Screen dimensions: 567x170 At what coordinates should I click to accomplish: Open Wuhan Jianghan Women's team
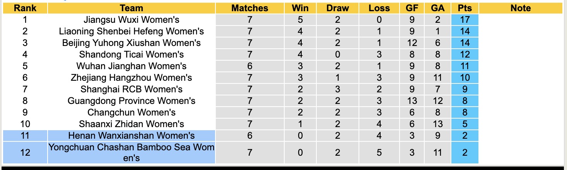click(x=132, y=66)
